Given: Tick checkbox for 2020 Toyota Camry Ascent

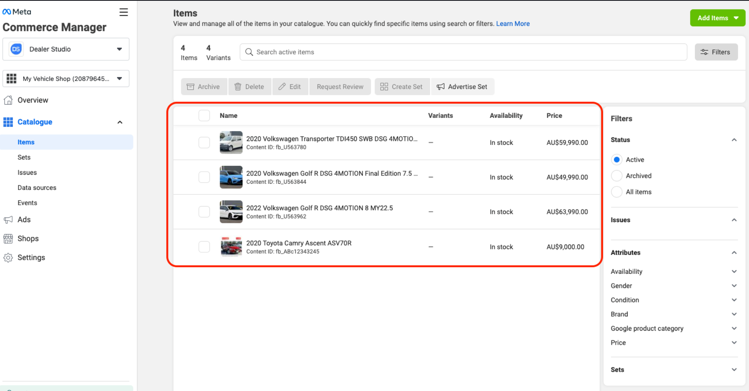Looking at the screenshot, I should tap(204, 247).
